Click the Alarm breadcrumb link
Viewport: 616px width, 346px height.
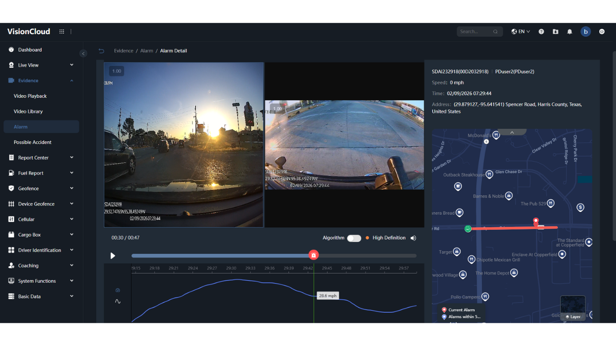pos(147,51)
